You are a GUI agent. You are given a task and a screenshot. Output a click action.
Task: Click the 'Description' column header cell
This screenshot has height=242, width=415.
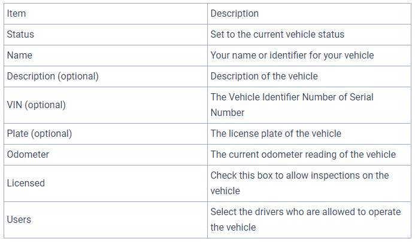coord(235,13)
